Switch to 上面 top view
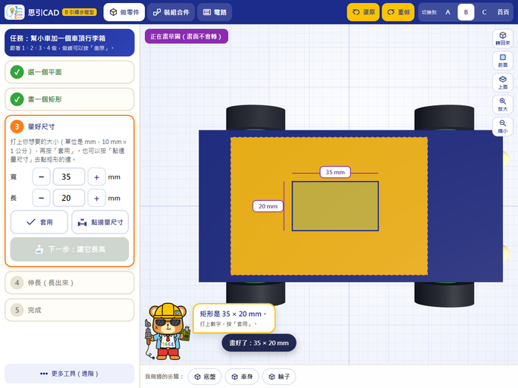This screenshot has height=388, width=518. (503, 83)
